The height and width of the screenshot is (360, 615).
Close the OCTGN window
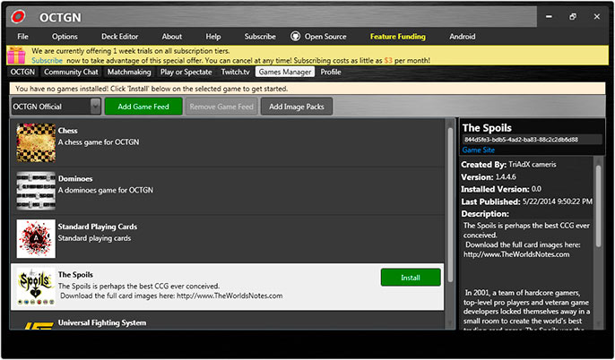pyautogui.click(x=596, y=16)
